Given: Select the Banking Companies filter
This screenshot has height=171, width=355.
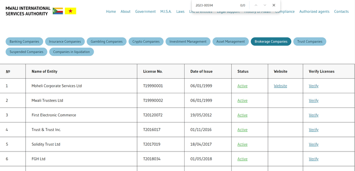Looking at the screenshot, I should click(24, 41).
